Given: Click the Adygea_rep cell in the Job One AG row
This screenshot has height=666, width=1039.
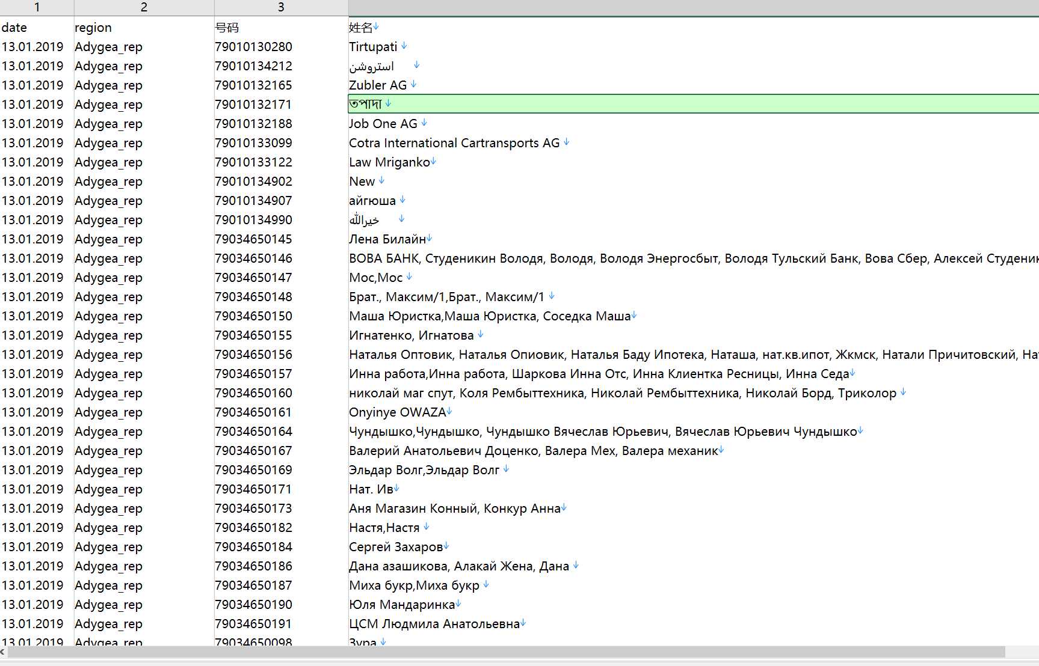Looking at the screenshot, I should coord(144,124).
